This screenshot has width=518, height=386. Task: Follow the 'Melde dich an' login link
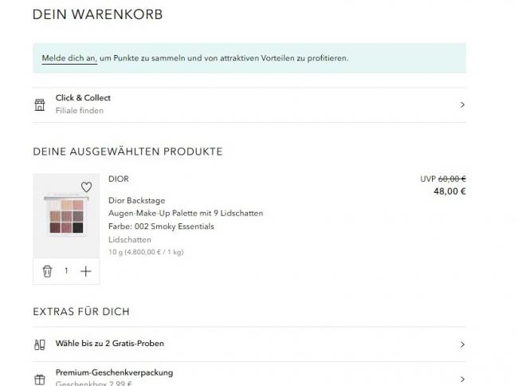coord(69,58)
